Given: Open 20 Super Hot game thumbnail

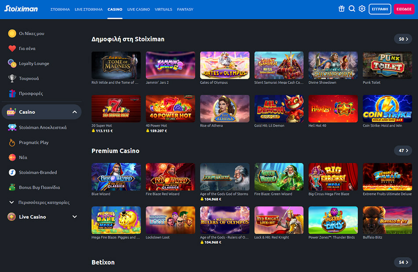Looking at the screenshot, I should [x=116, y=109].
